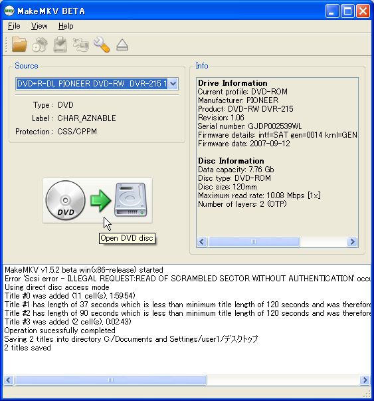Viewport: 374px width, 401px height.
Task: Click the MakeMKV logo in the title bar
Action: click(9, 11)
